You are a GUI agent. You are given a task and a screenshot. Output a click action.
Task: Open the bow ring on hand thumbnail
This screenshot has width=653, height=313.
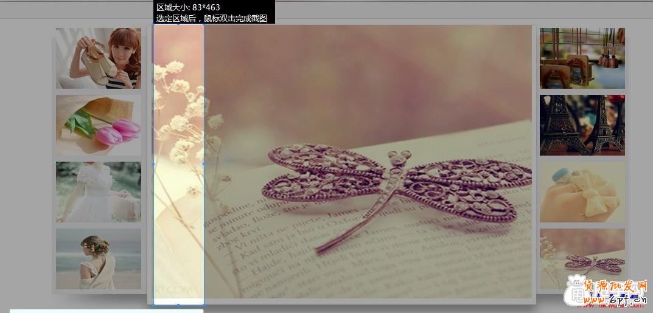(582, 192)
